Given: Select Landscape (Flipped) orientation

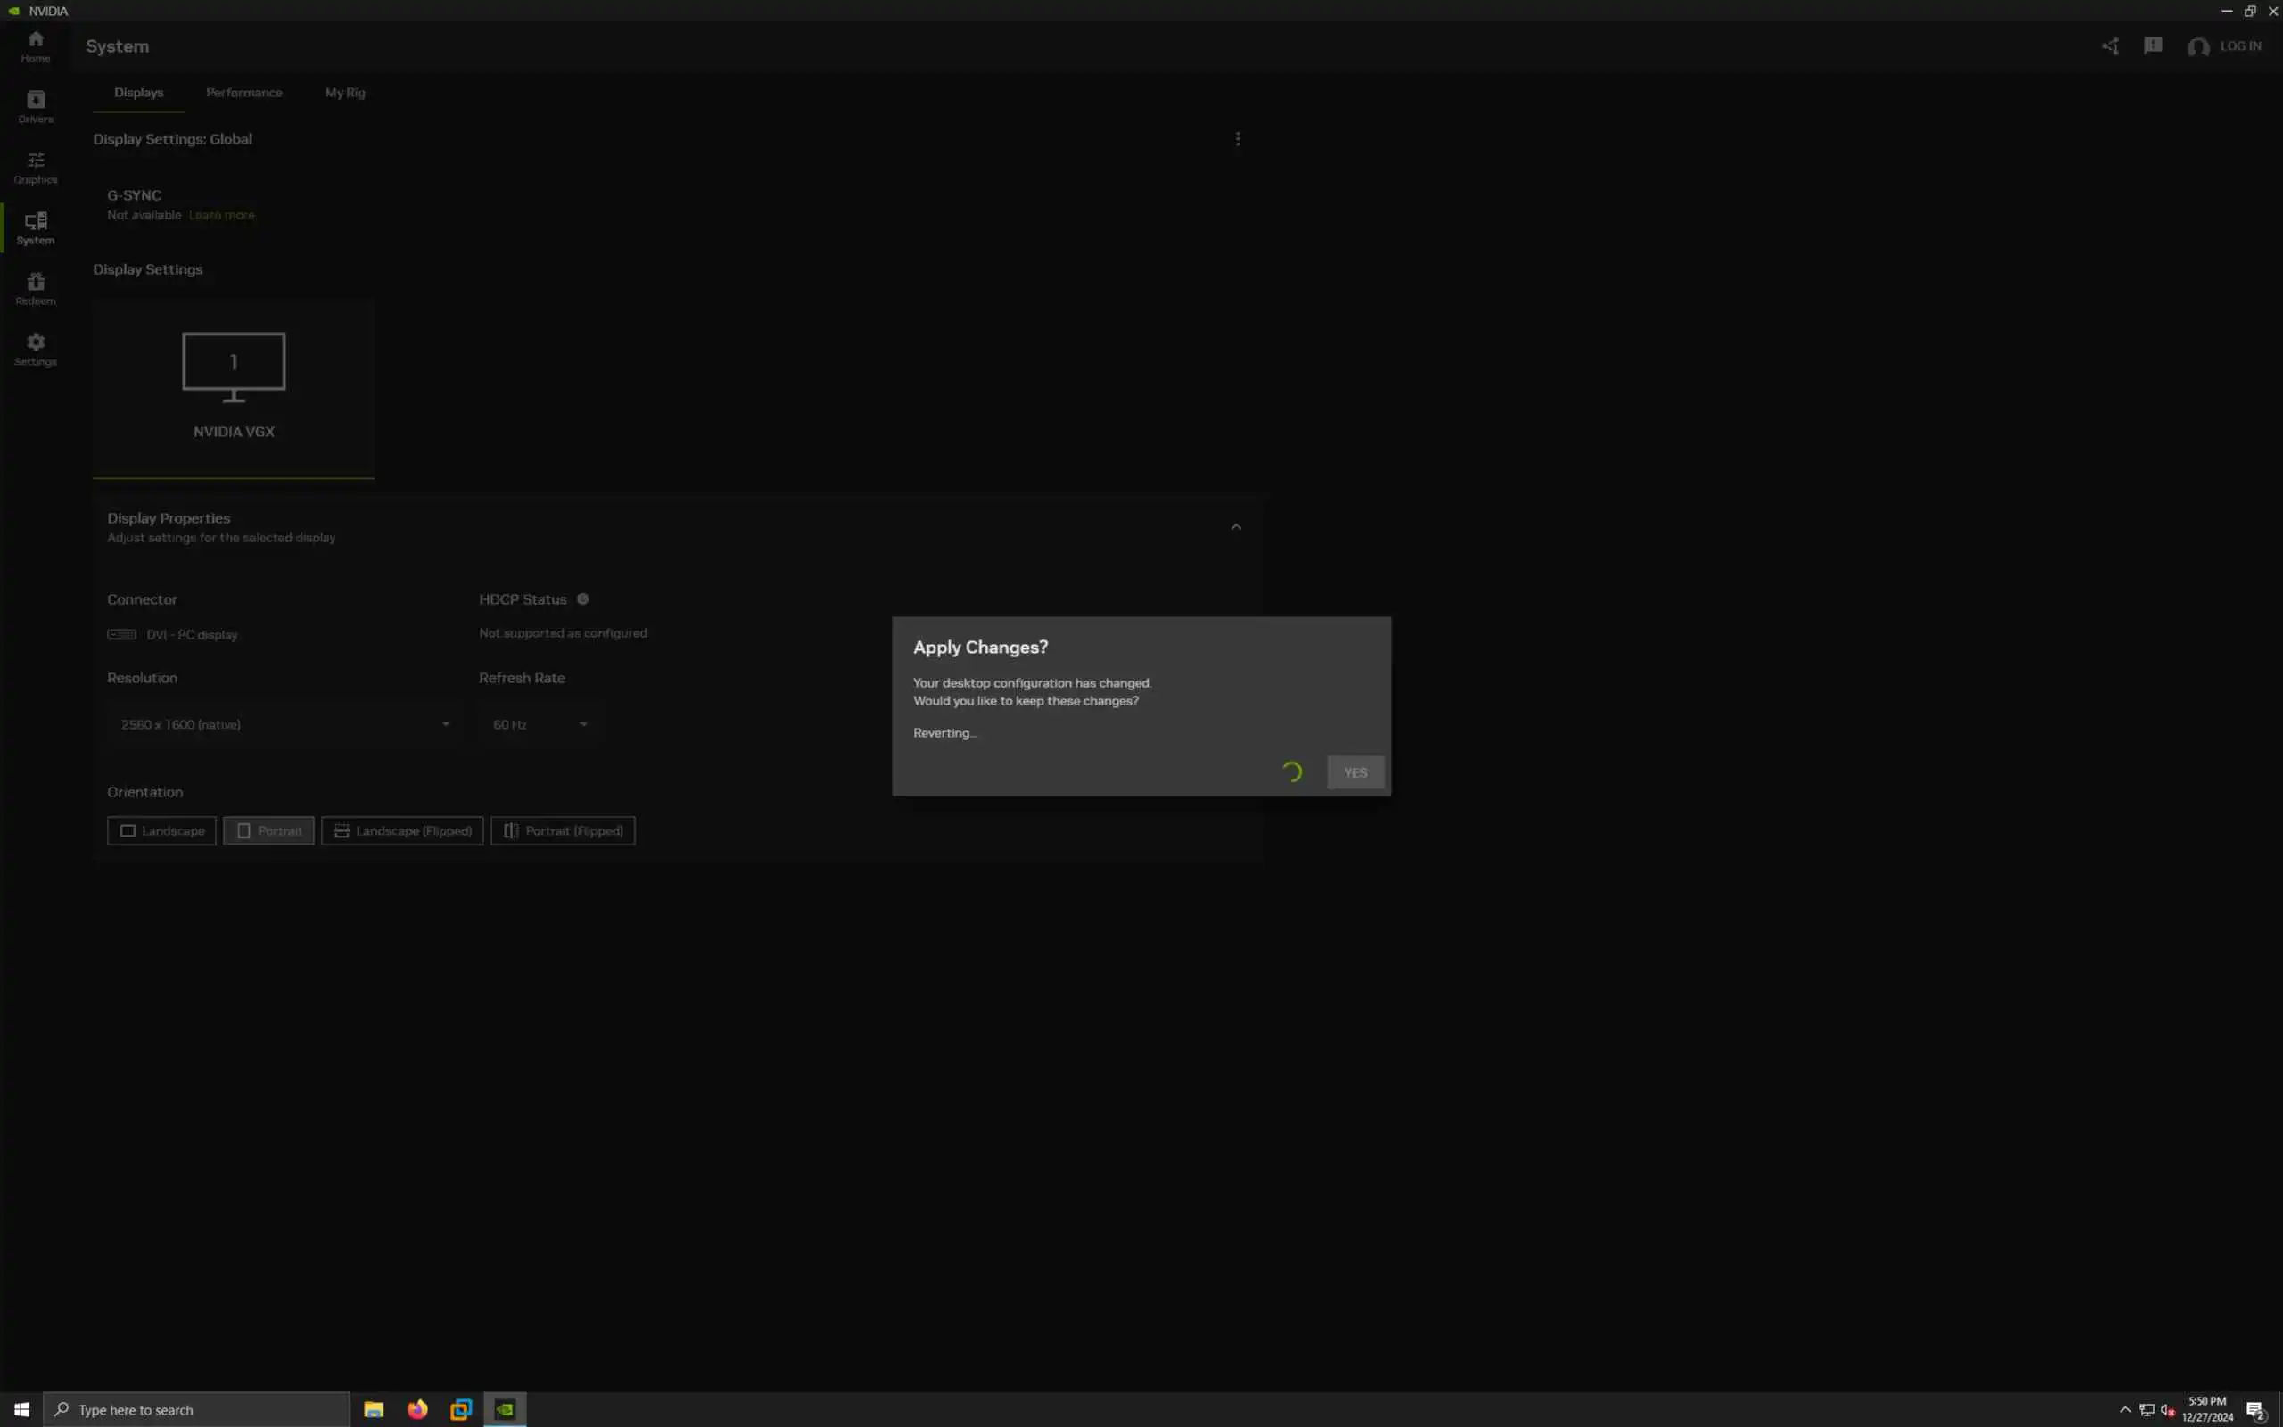Looking at the screenshot, I should [x=402, y=830].
